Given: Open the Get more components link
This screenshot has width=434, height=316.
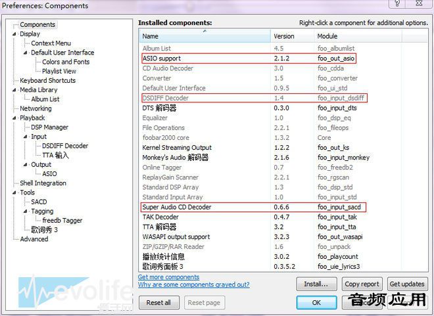Looking at the screenshot, I should click(168, 277).
